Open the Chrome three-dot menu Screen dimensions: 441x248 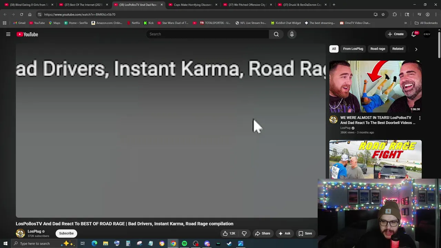[x=436, y=14]
